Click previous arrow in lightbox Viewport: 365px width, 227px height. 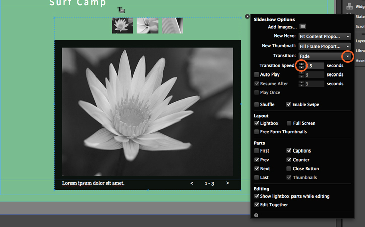192,183
